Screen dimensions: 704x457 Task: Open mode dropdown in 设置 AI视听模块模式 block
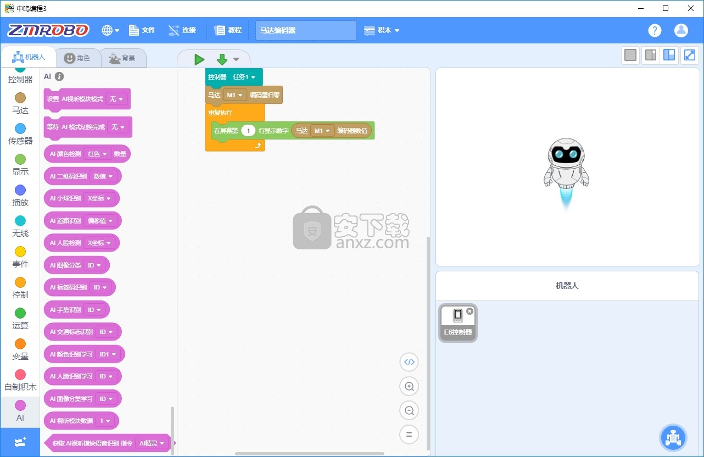117,99
